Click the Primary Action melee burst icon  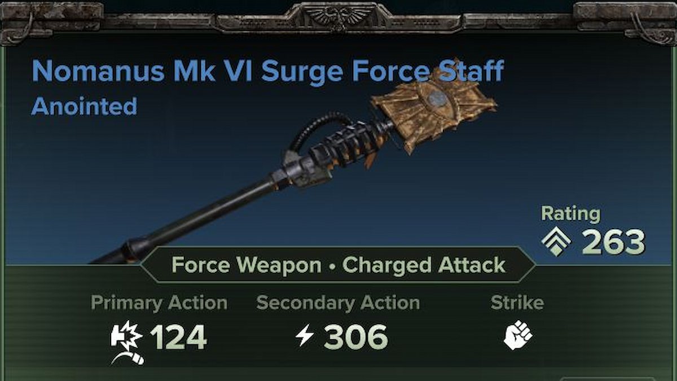coord(128,342)
